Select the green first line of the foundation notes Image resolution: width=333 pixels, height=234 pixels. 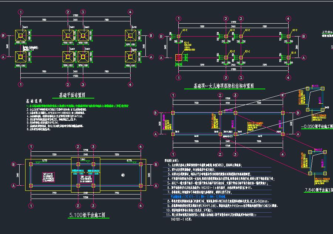[78, 106]
